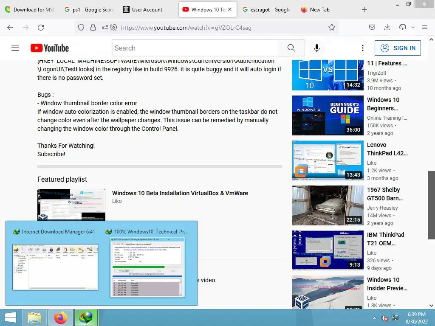Image resolution: width=435 pixels, height=326 pixels.
Task: Click the IBM ThinkPad T21 OEM title
Action: [x=385, y=239]
